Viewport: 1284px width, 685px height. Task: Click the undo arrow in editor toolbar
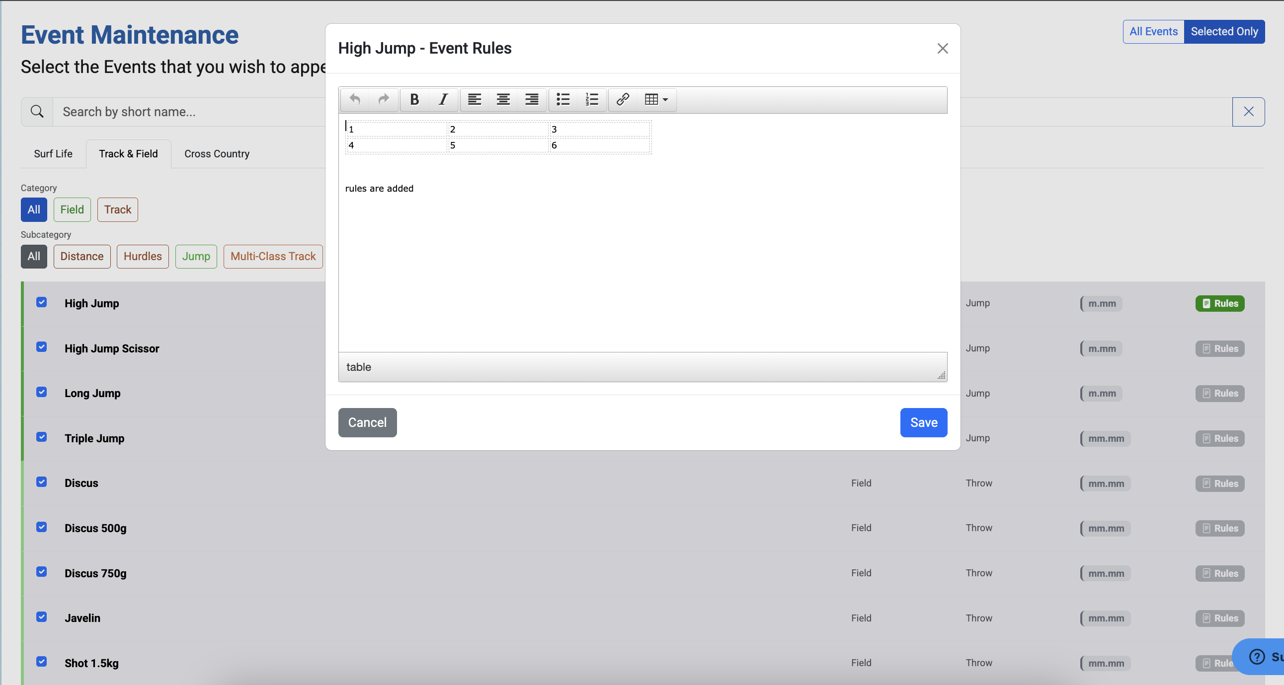355,100
